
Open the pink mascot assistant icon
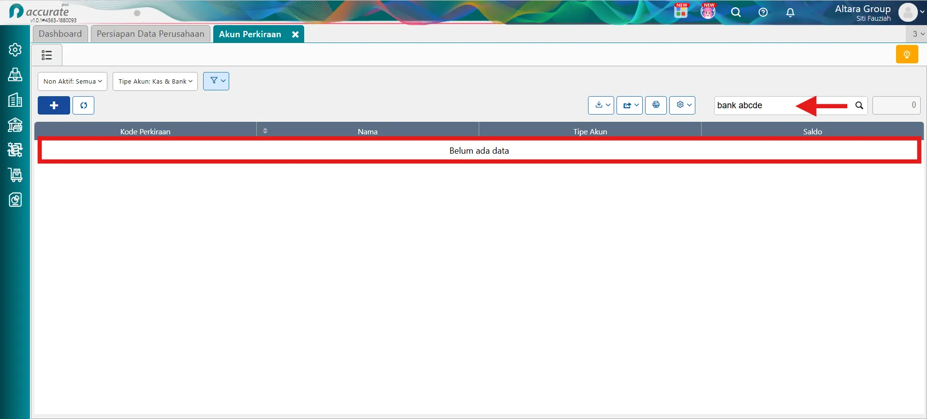[x=708, y=12]
